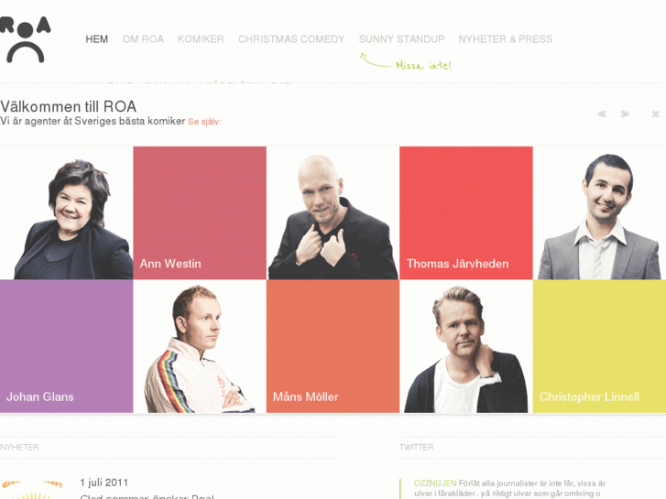The width and height of the screenshot is (666, 499).
Task: Go to previous slide with left arrow
Action: tap(602, 114)
